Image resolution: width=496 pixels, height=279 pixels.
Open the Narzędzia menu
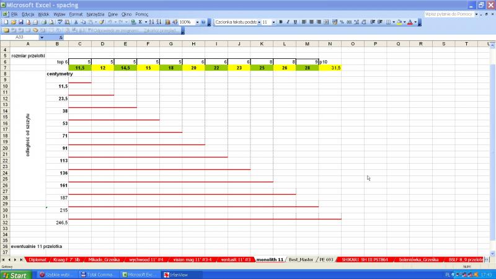(x=95, y=13)
